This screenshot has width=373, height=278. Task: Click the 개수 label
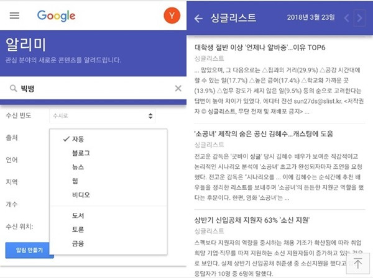pyautogui.click(x=12, y=204)
